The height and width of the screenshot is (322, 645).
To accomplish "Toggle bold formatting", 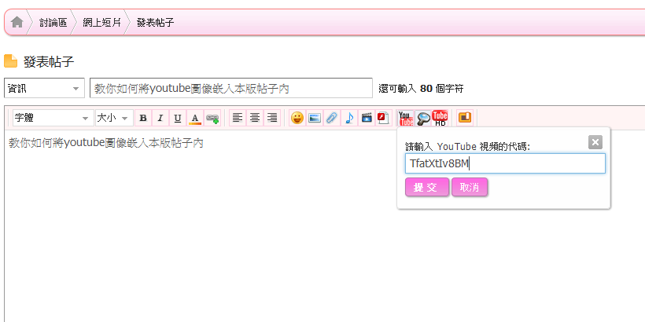I will [x=143, y=119].
